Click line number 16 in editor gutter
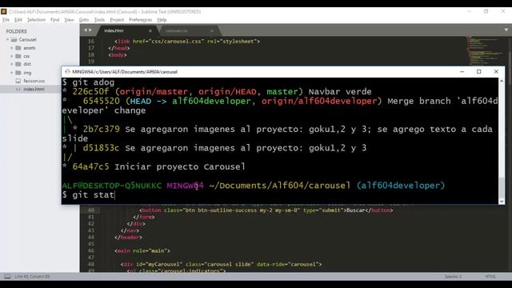The height and width of the screenshot is (288, 512). coord(91,42)
